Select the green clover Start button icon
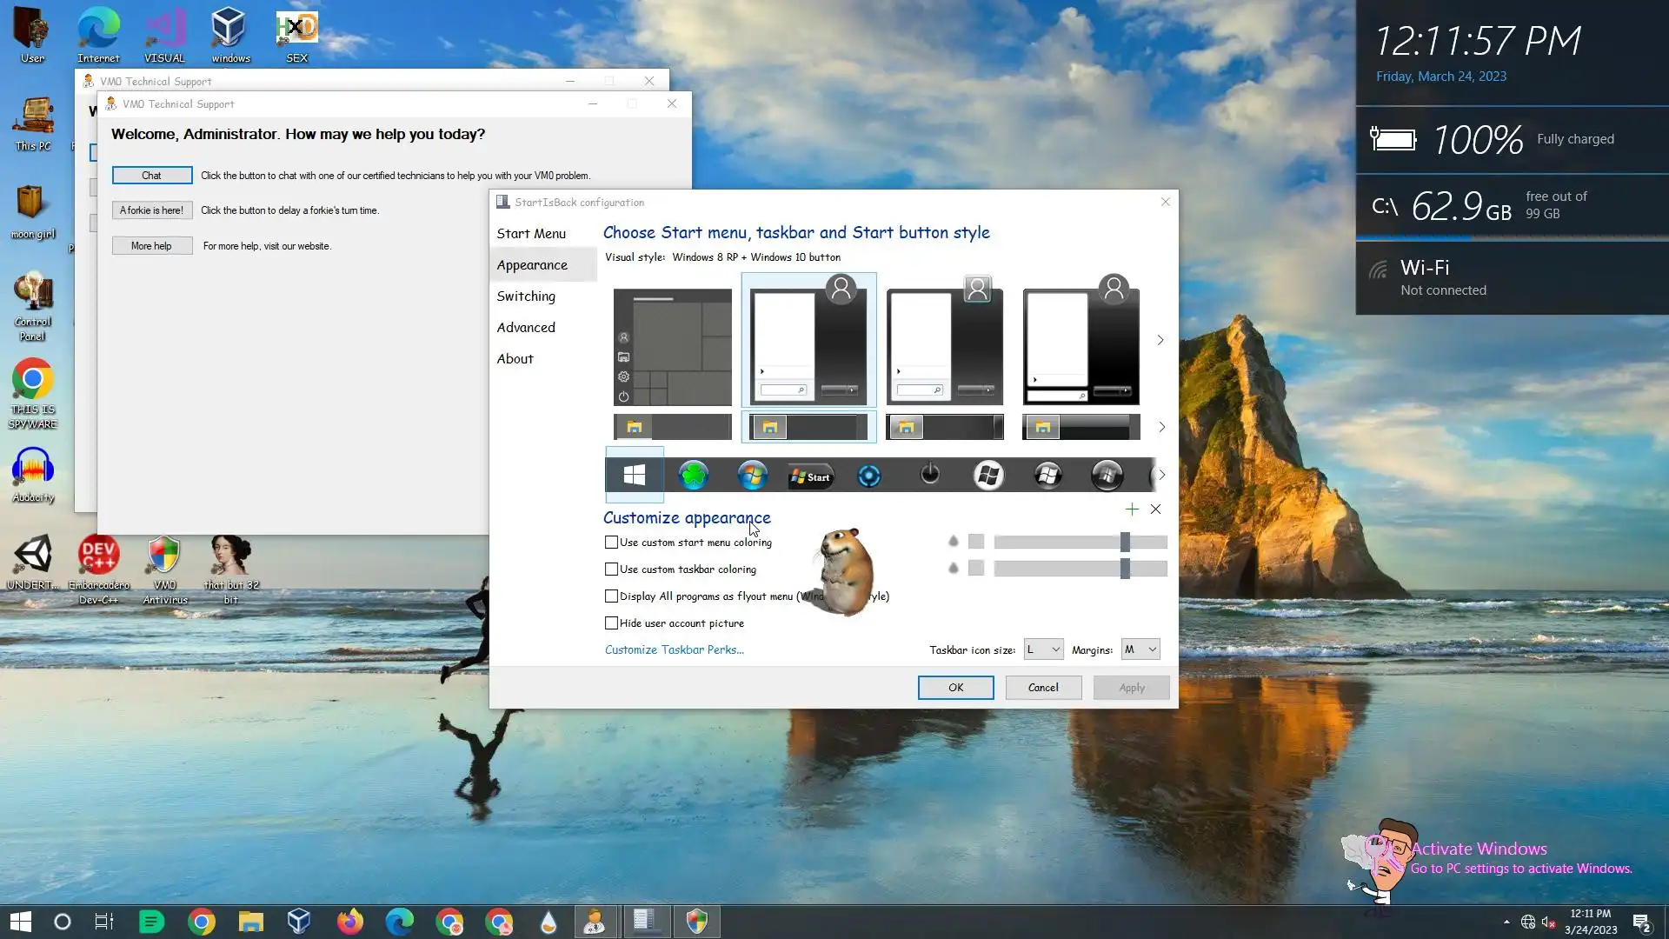 693,476
